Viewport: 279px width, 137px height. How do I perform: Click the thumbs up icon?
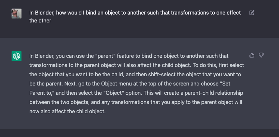(252, 55)
